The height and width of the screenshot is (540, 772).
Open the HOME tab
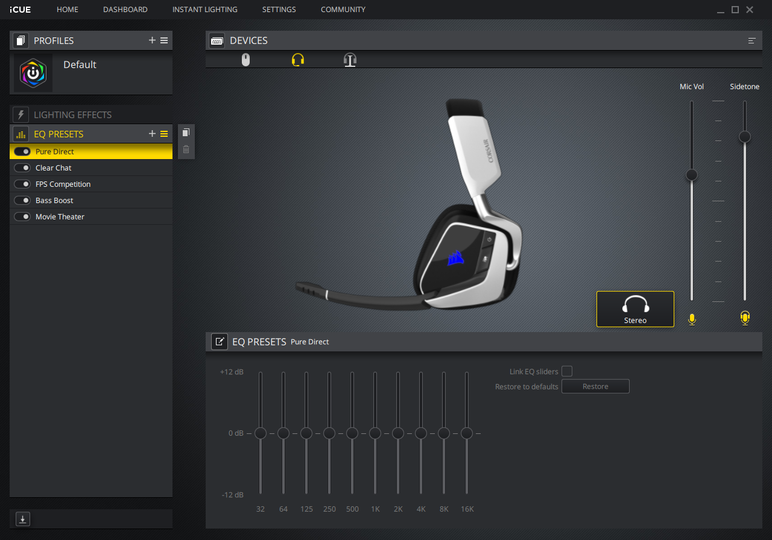click(x=68, y=10)
